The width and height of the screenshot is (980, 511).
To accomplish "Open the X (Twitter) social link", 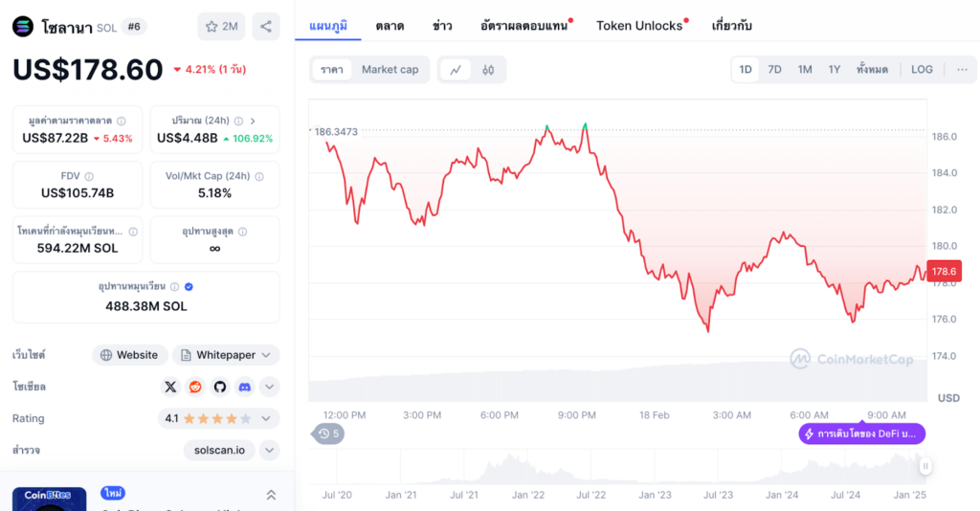I will click(170, 387).
